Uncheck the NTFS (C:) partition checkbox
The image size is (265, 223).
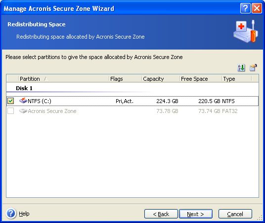(x=11, y=101)
